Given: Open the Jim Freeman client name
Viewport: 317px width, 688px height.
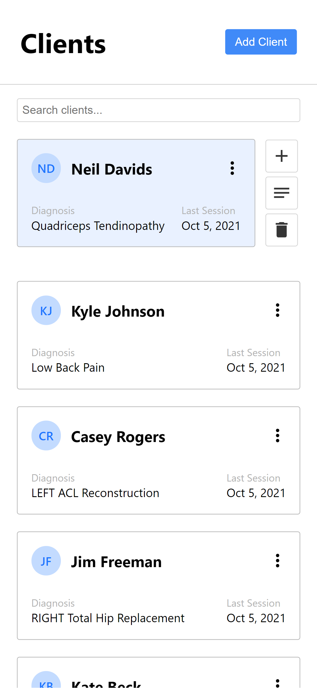Looking at the screenshot, I should [x=116, y=562].
